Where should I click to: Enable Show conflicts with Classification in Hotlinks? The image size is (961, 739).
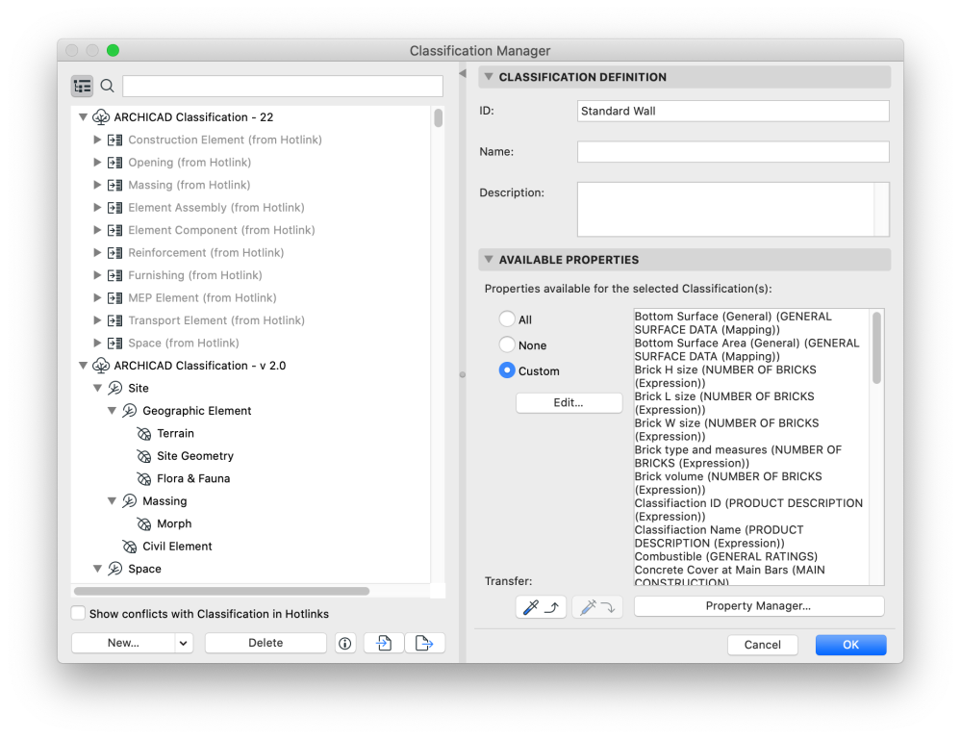[x=78, y=613]
